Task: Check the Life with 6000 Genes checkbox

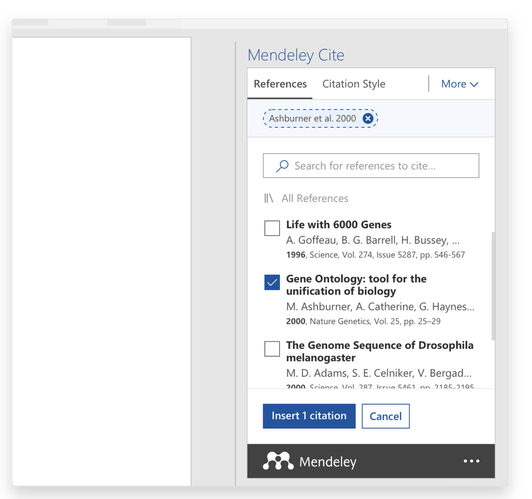Action: point(272,228)
